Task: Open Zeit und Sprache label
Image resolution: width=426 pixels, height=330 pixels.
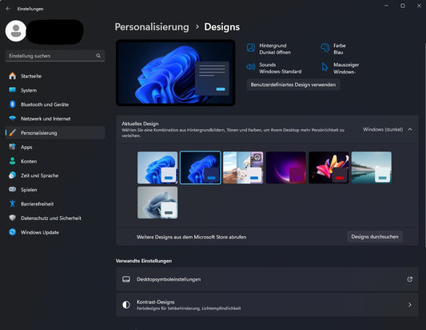Action: point(40,175)
